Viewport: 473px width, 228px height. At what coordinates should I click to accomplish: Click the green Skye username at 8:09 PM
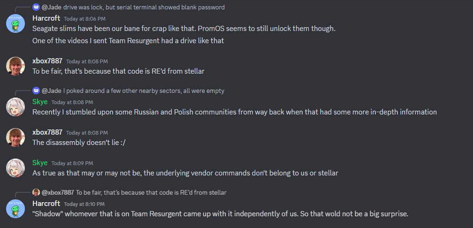coord(40,162)
